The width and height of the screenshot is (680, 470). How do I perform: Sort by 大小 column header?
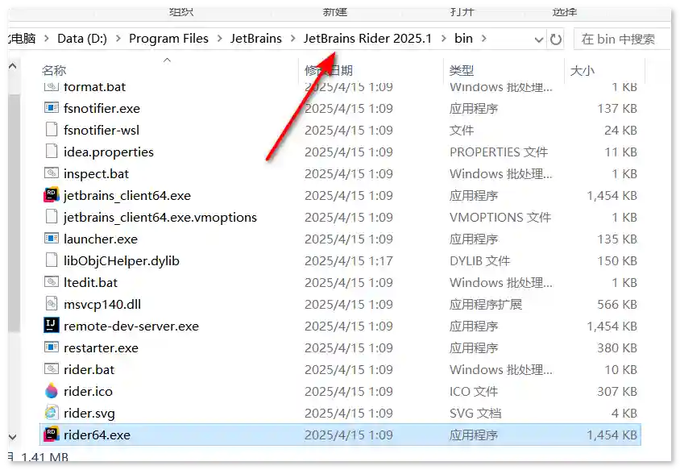tap(582, 71)
